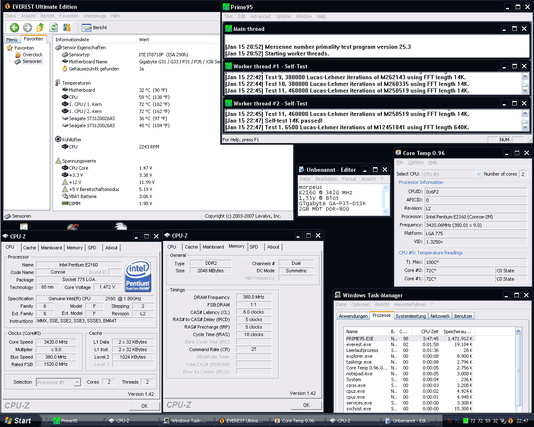
Task: Click the green Back arrow in EVEREST toolbar
Action: tap(15, 28)
